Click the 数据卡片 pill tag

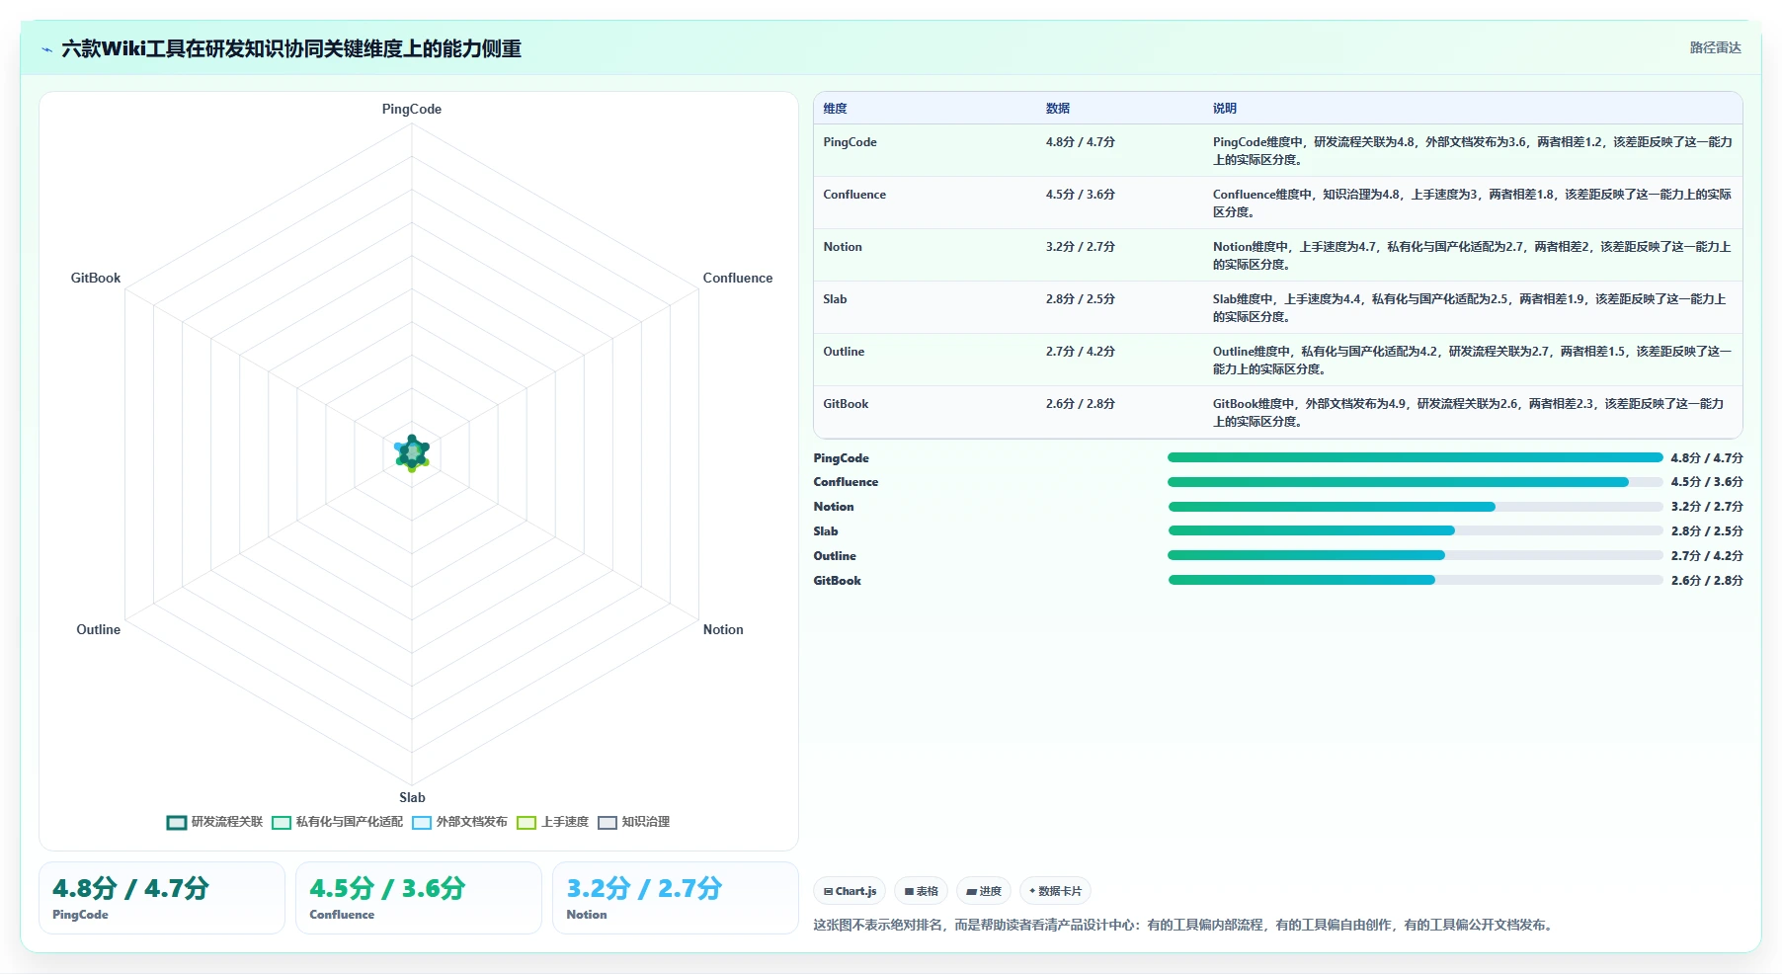[1055, 891]
